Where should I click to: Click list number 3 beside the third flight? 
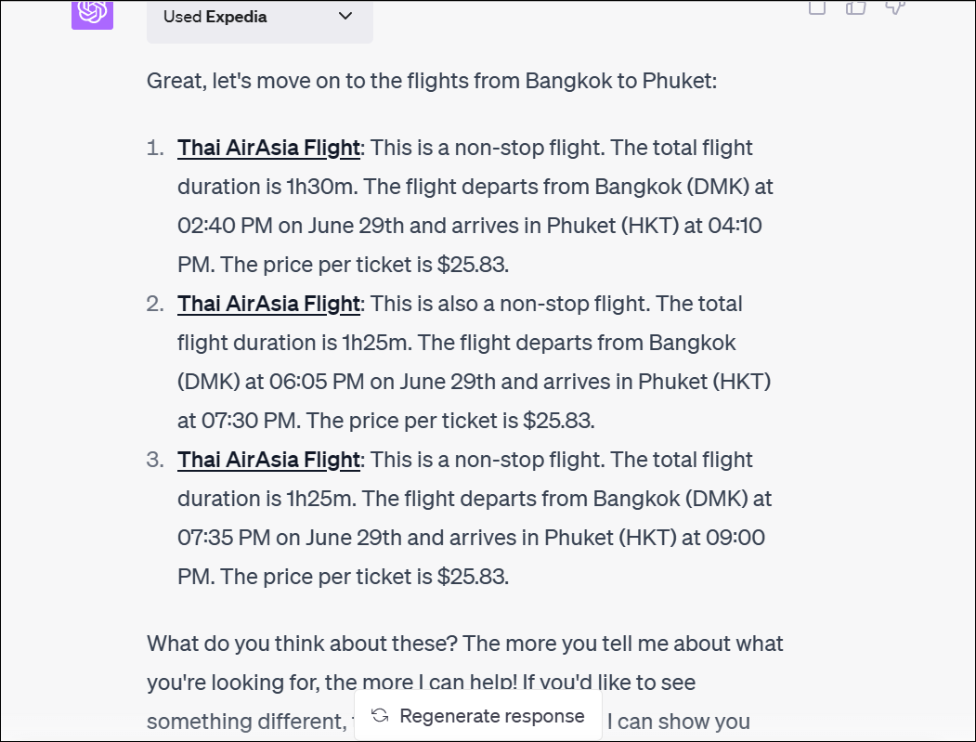pyautogui.click(x=154, y=460)
